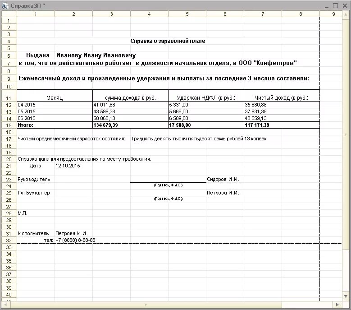Select row header 40

pos(9,295)
